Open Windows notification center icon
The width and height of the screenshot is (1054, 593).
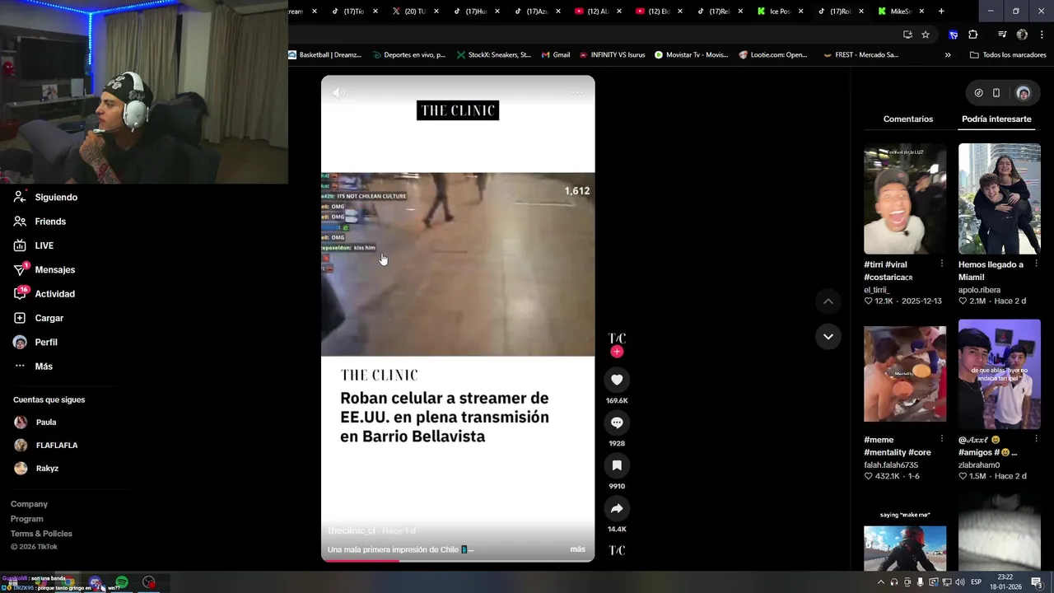click(1037, 582)
